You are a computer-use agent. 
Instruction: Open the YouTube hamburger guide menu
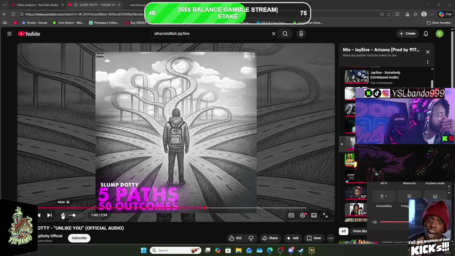(x=10, y=34)
